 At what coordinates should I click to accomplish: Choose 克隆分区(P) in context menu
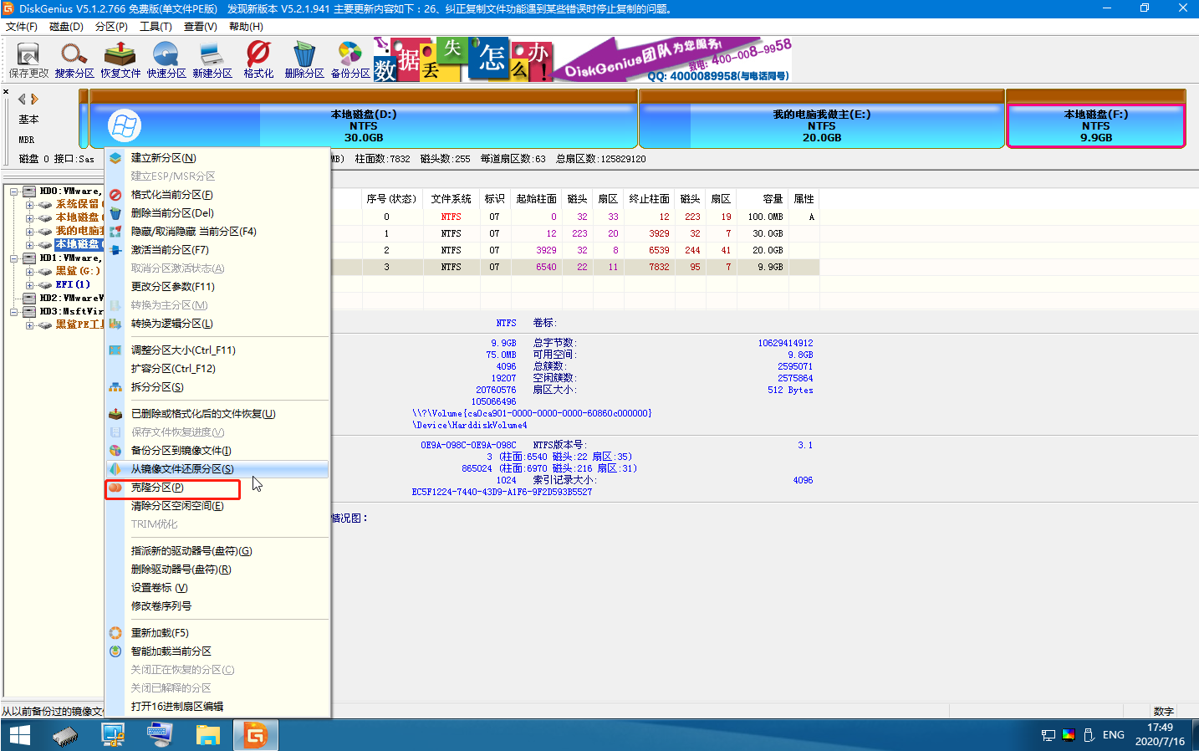(x=217, y=488)
